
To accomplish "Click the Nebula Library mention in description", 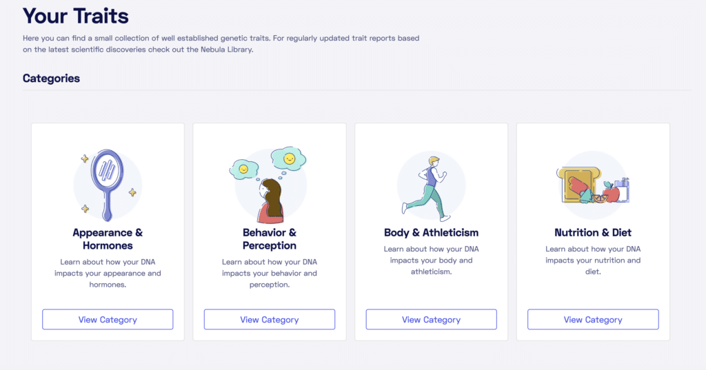I will (226, 50).
